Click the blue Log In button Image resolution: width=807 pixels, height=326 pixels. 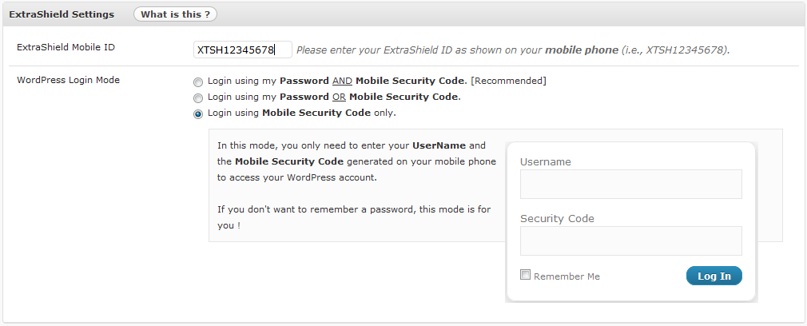[714, 276]
